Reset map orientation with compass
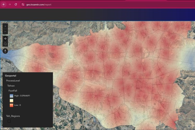195x130 pixels. coord(5,51)
